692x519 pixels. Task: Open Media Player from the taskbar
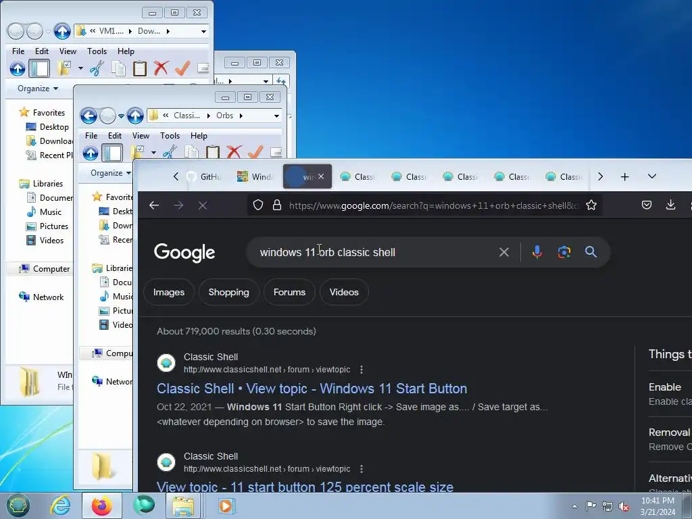click(226, 505)
